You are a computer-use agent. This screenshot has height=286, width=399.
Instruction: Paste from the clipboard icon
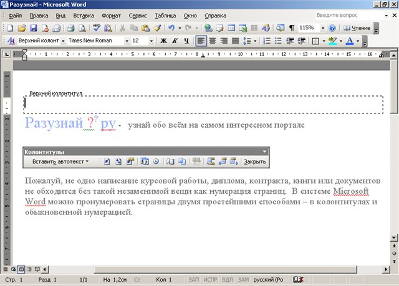coord(145,28)
